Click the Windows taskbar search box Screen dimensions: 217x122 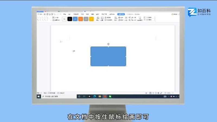(58, 96)
